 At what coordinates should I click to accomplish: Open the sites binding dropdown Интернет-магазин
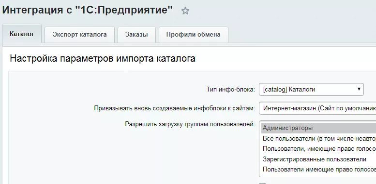point(317,108)
